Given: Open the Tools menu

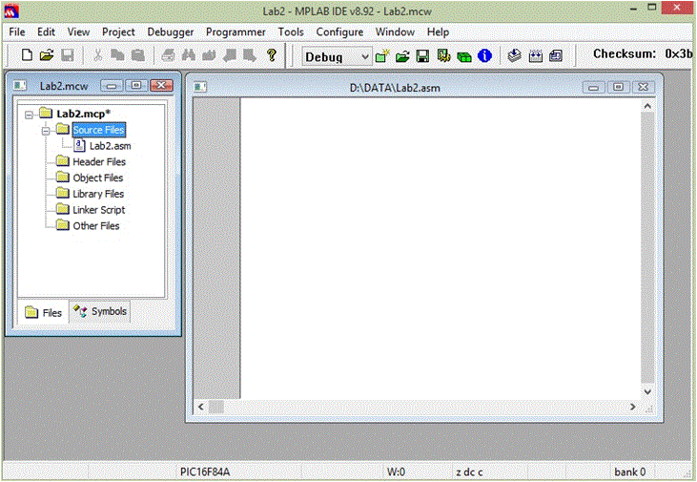Looking at the screenshot, I should (x=291, y=32).
